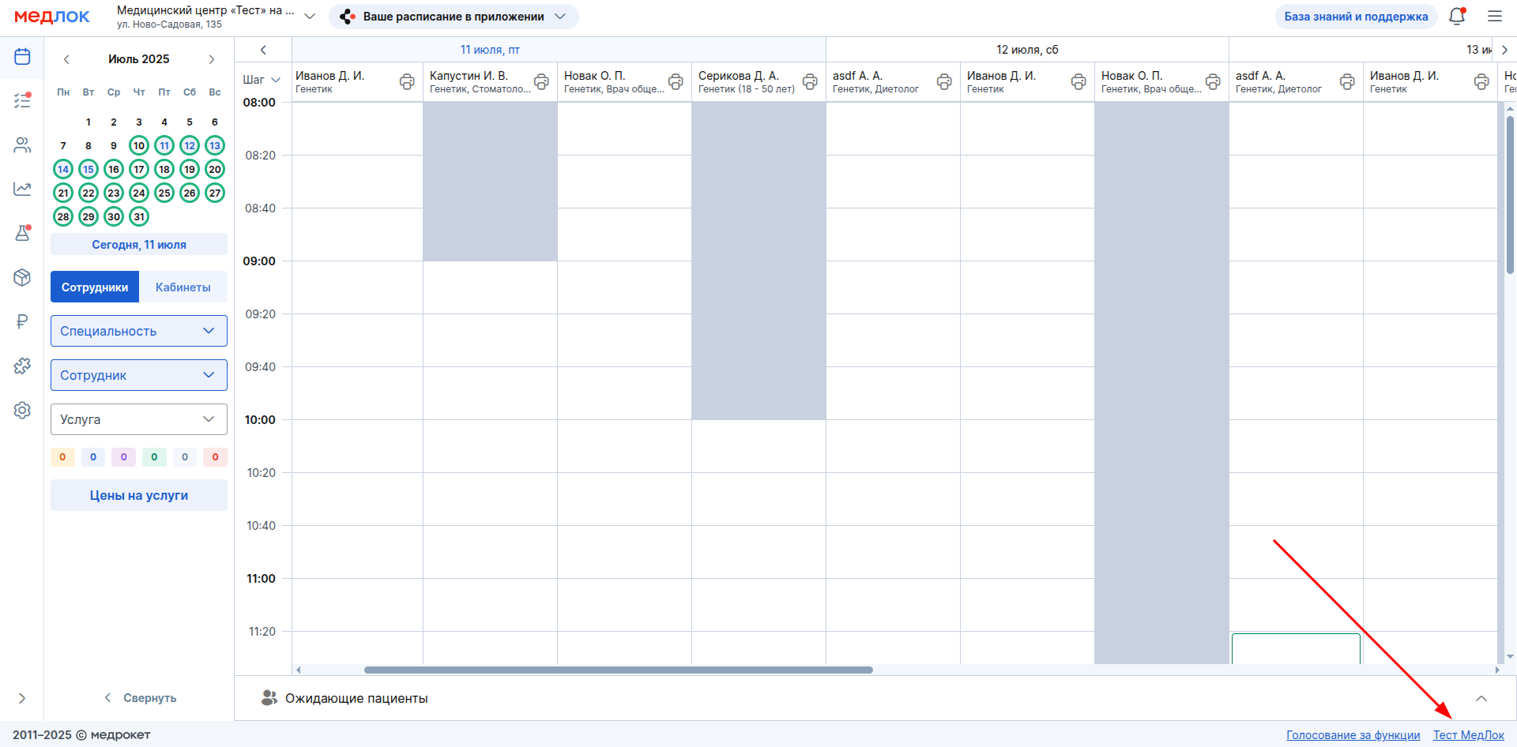Expand the Ожидающие пациенты panel
Image resolution: width=1517 pixels, height=747 pixels.
(x=1481, y=698)
